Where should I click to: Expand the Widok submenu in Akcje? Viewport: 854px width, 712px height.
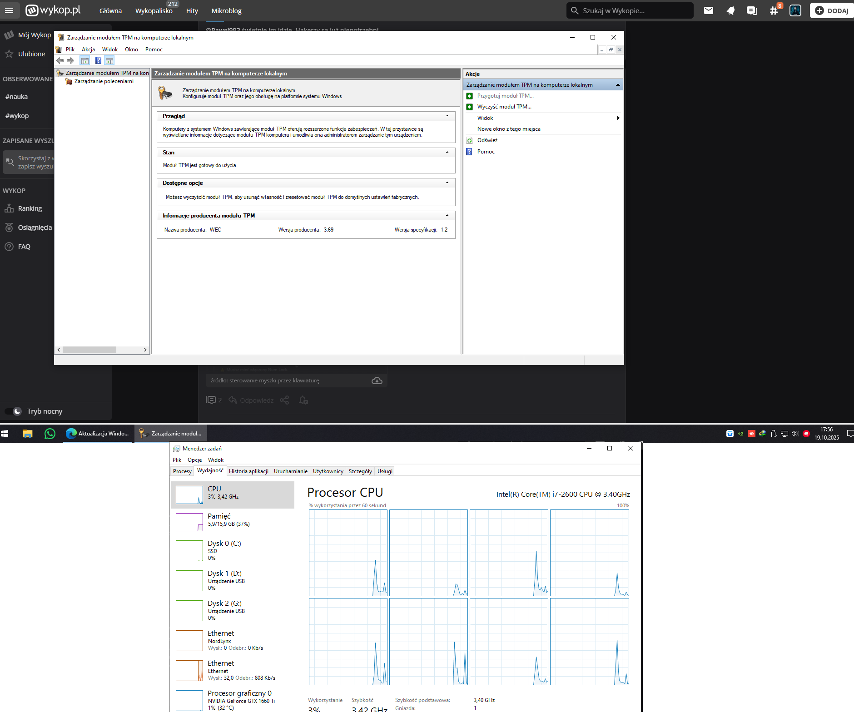618,118
